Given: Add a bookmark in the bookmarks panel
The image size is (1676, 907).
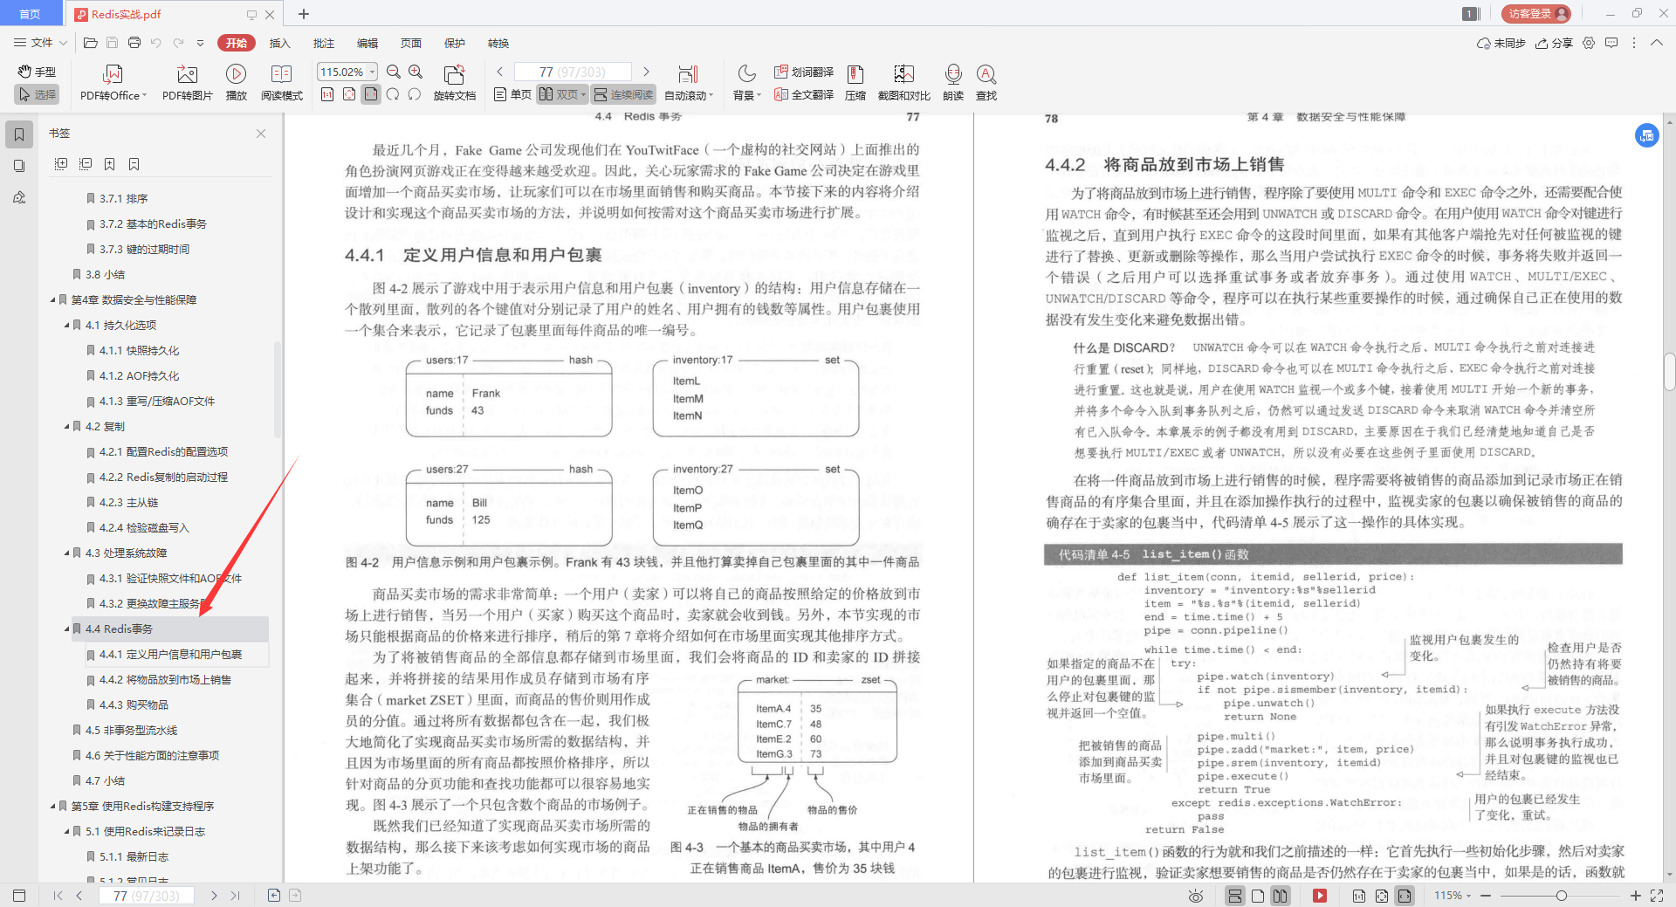Looking at the screenshot, I should point(109,163).
